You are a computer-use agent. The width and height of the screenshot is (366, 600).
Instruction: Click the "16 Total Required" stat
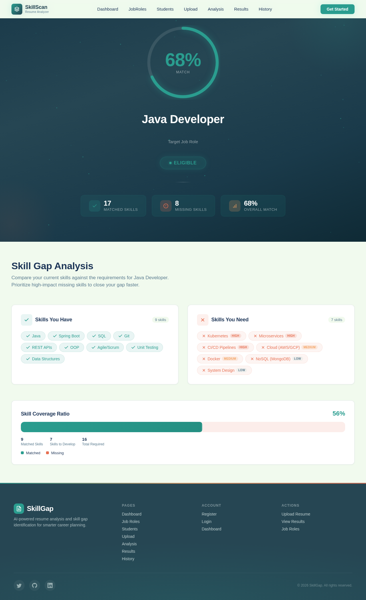(93, 442)
